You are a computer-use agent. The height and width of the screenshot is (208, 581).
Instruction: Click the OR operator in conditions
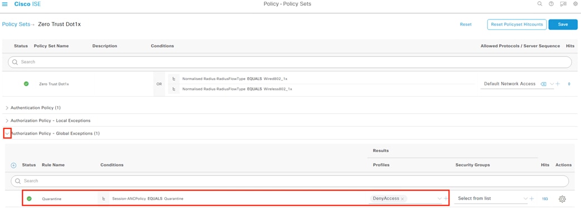click(x=159, y=84)
